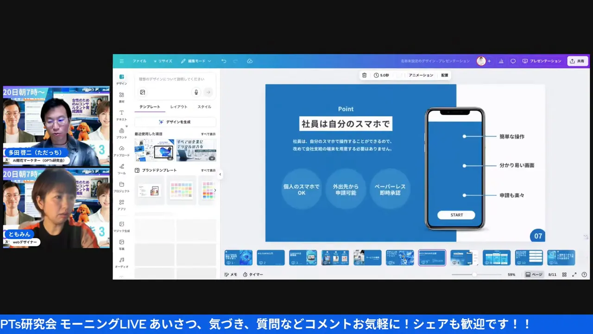
Task: Open マジック生成 in the sidebar
Action: coord(121,227)
